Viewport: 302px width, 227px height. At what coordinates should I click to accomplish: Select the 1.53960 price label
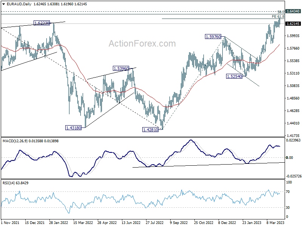click(121, 68)
